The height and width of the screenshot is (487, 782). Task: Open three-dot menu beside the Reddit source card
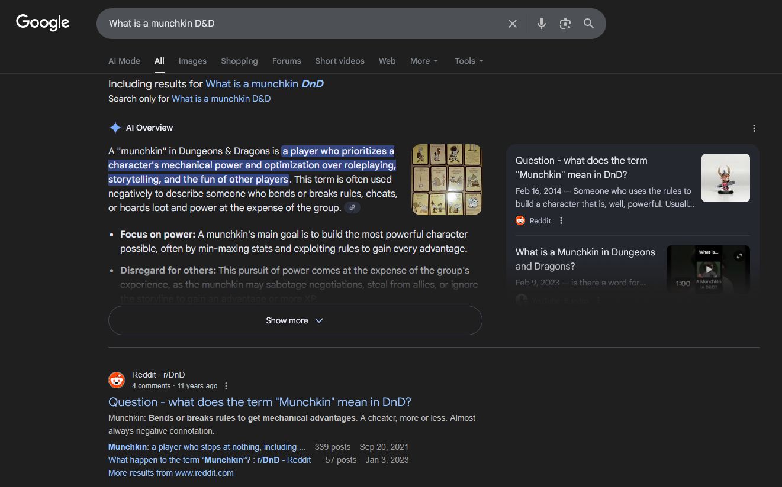point(561,220)
